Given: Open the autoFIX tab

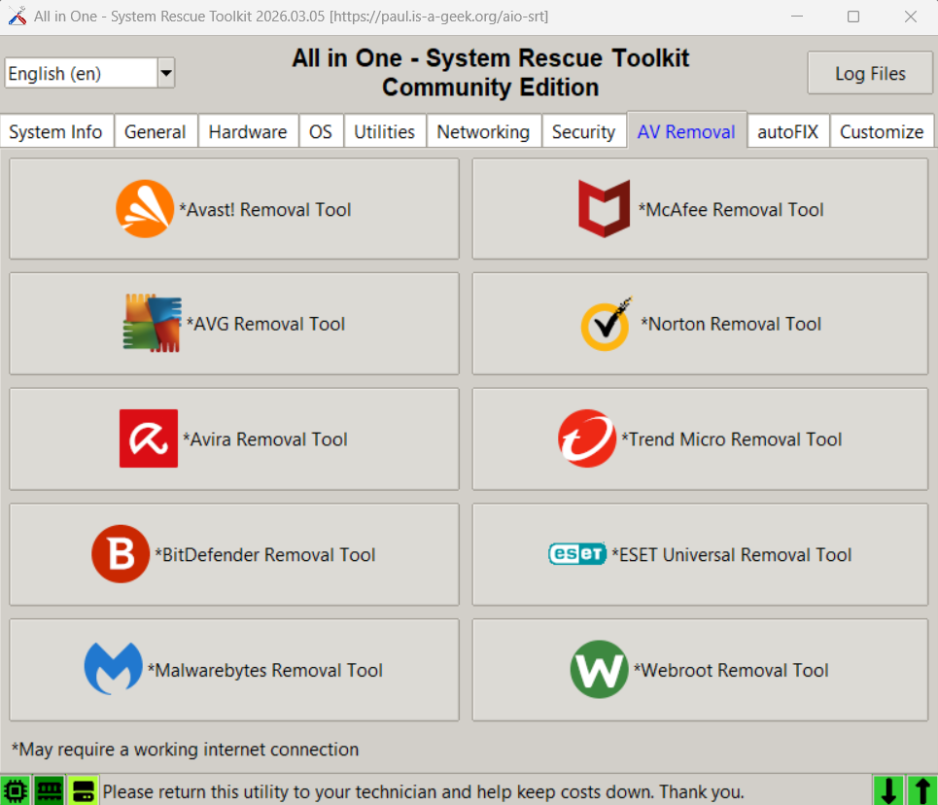Looking at the screenshot, I should tap(788, 132).
